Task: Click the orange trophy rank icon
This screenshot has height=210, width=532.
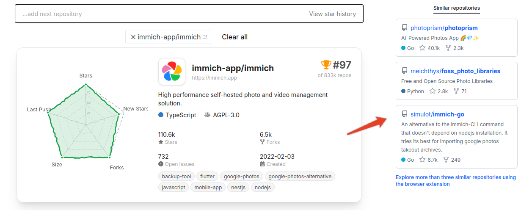Action: click(x=326, y=65)
